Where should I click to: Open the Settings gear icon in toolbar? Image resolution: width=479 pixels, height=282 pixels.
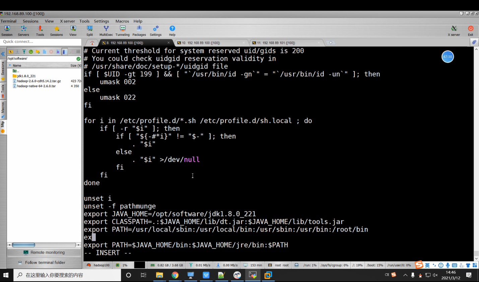point(155,31)
